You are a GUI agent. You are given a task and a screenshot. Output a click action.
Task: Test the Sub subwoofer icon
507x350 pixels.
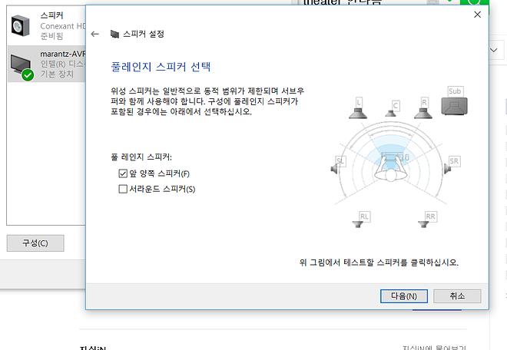pyautogui.click(x=454, y=101)
